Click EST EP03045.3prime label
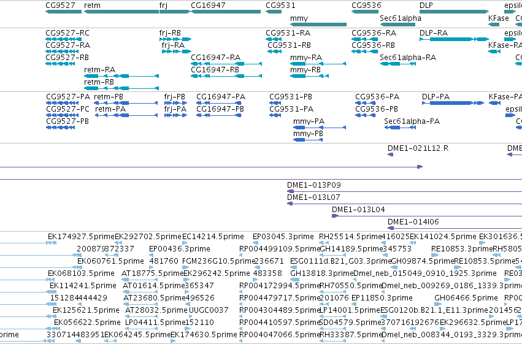 (x=283, y=237)
